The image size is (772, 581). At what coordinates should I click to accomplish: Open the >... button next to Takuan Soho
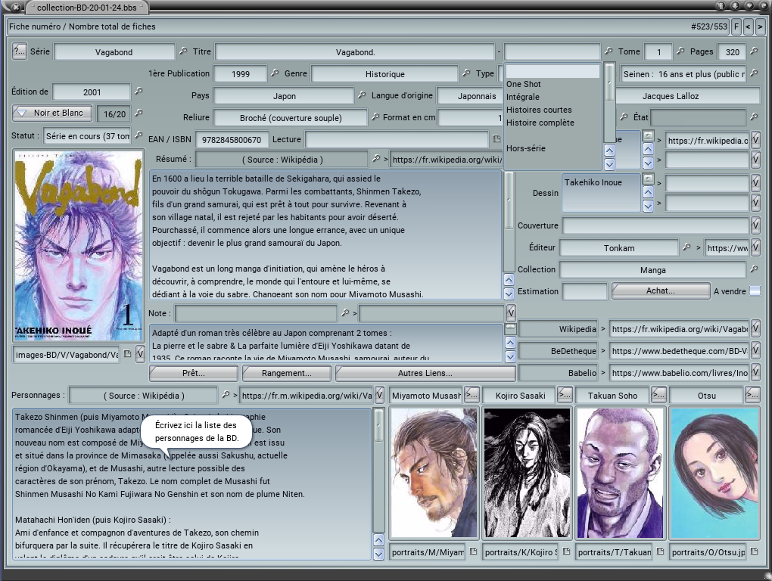[658, 395]
